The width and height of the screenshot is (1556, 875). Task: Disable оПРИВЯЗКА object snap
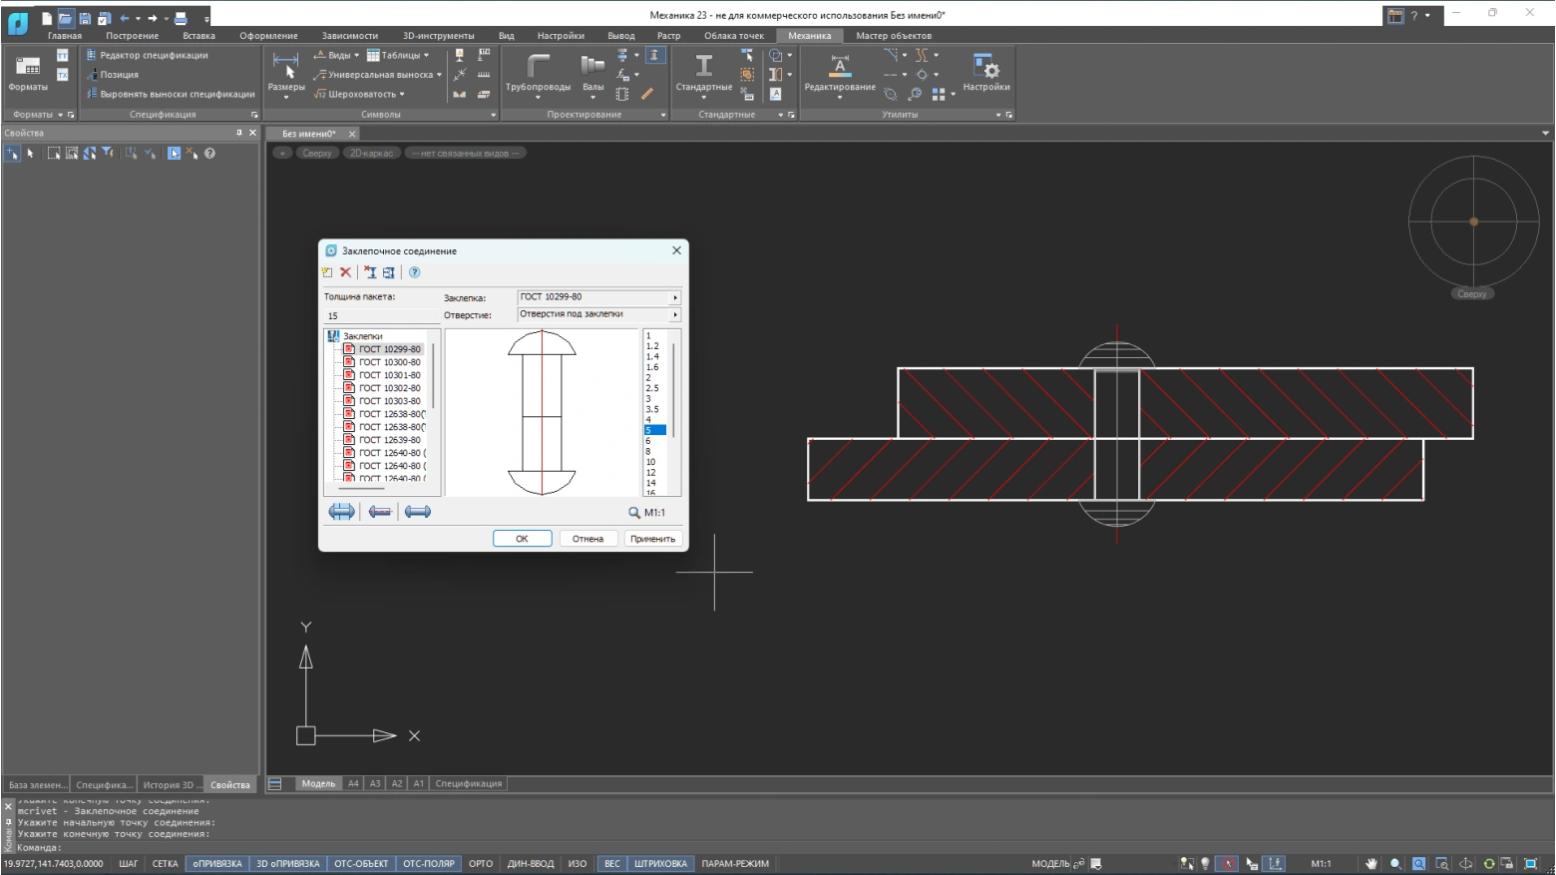(217, 864)
